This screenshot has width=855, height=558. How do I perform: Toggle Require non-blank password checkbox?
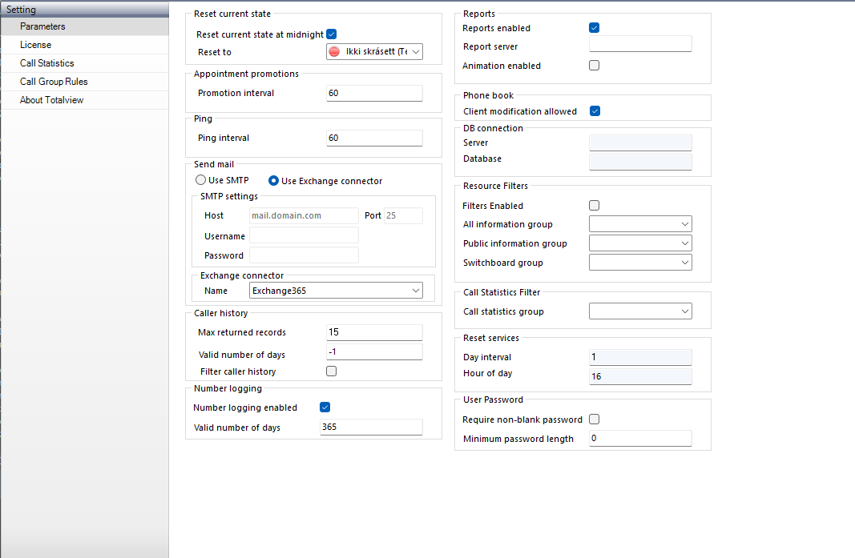coord(595,419)
